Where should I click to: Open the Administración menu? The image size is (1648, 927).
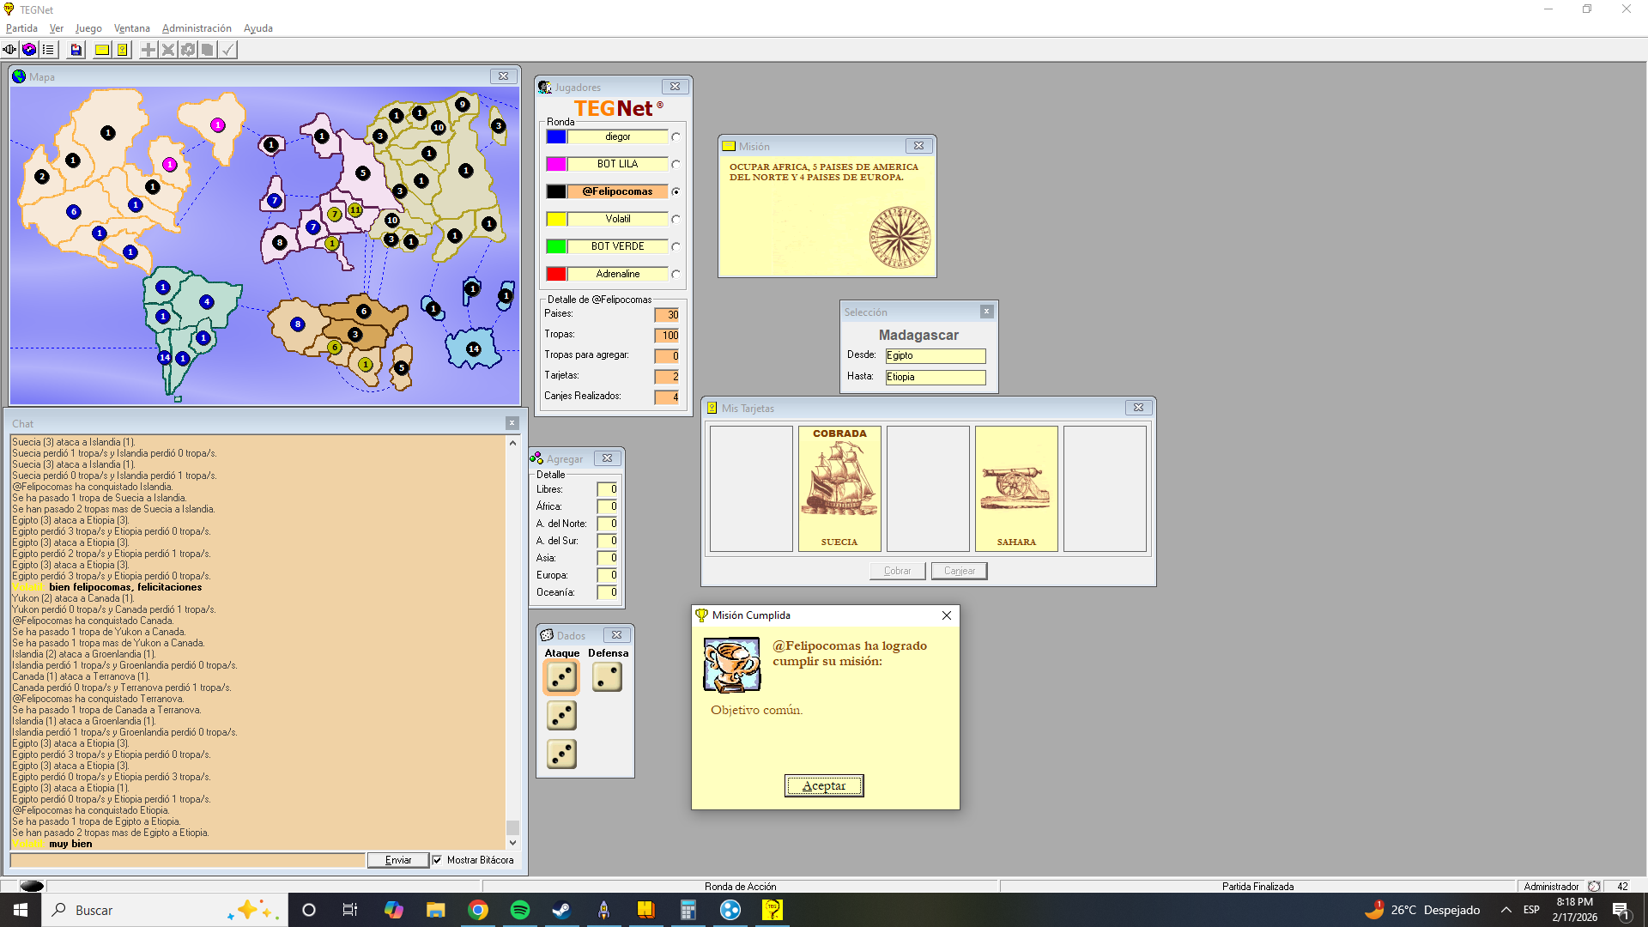point(197,28)
